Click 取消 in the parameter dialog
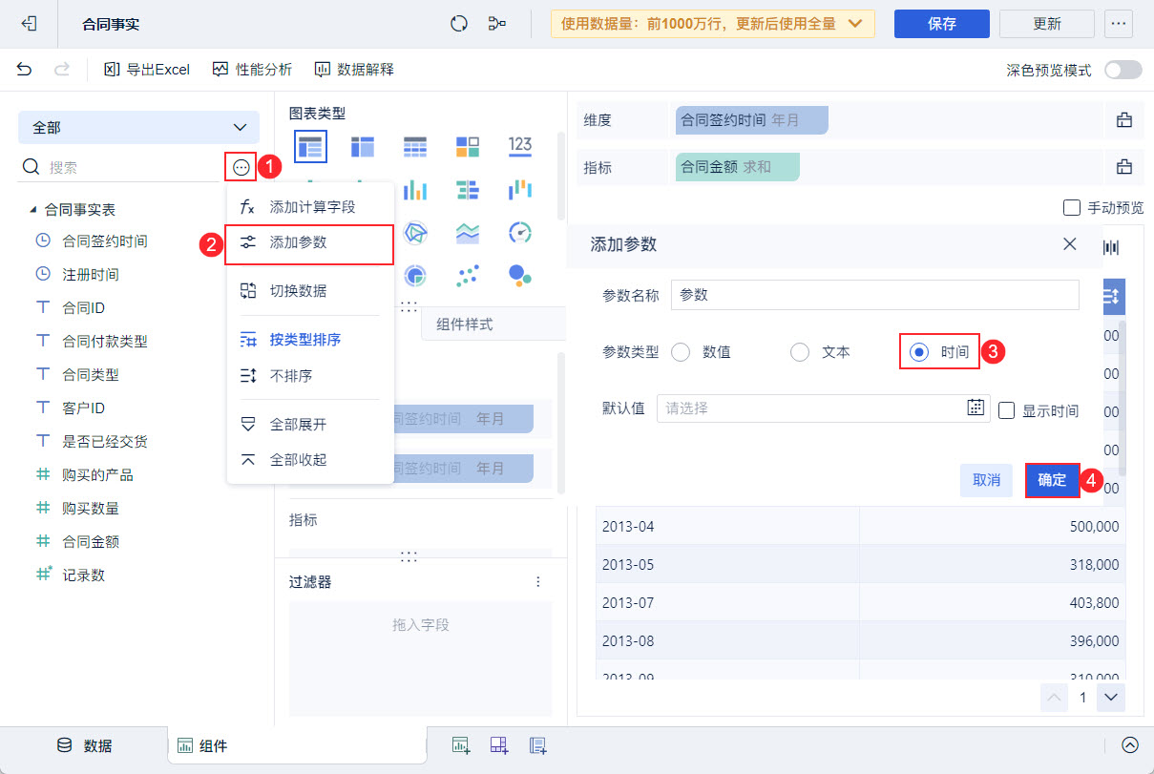 [x=986, y=480]
